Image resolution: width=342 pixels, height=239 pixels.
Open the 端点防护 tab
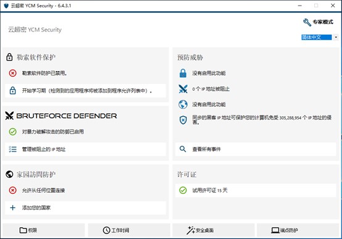coord(298,230)
